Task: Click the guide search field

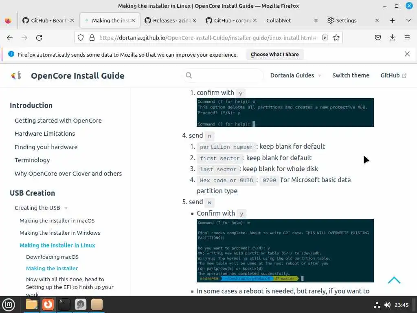Action: [x=224, y=75]
